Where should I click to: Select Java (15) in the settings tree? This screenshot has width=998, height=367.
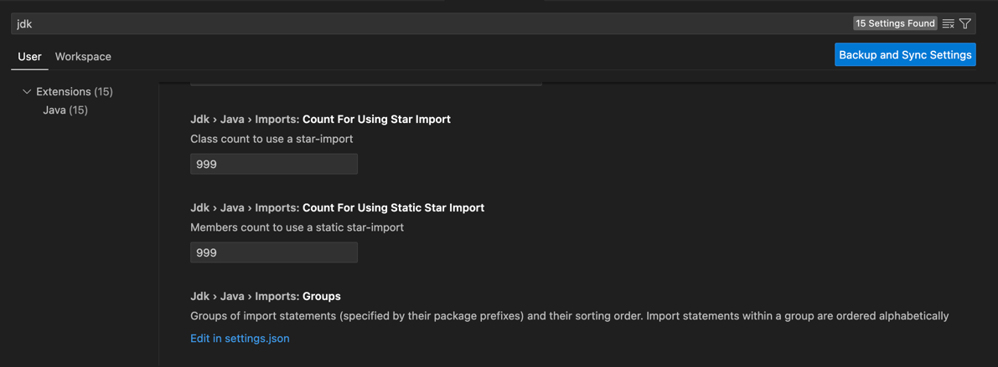click(x=65, y=110)
